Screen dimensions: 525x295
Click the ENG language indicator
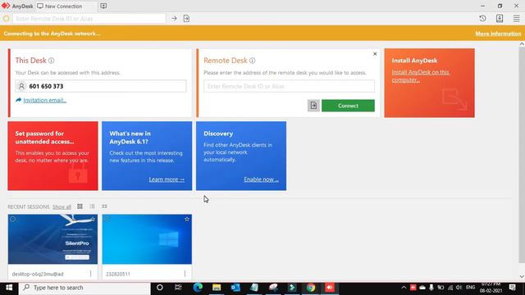coord(470,288)
